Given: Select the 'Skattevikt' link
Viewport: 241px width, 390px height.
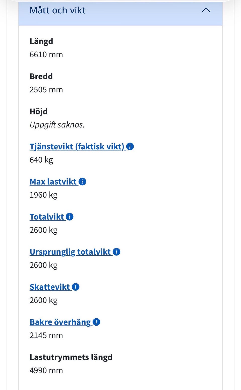Looking at the screenshot, I should tap(50, 287).
